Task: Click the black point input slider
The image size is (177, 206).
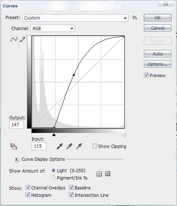Action: tap(54, 135)
